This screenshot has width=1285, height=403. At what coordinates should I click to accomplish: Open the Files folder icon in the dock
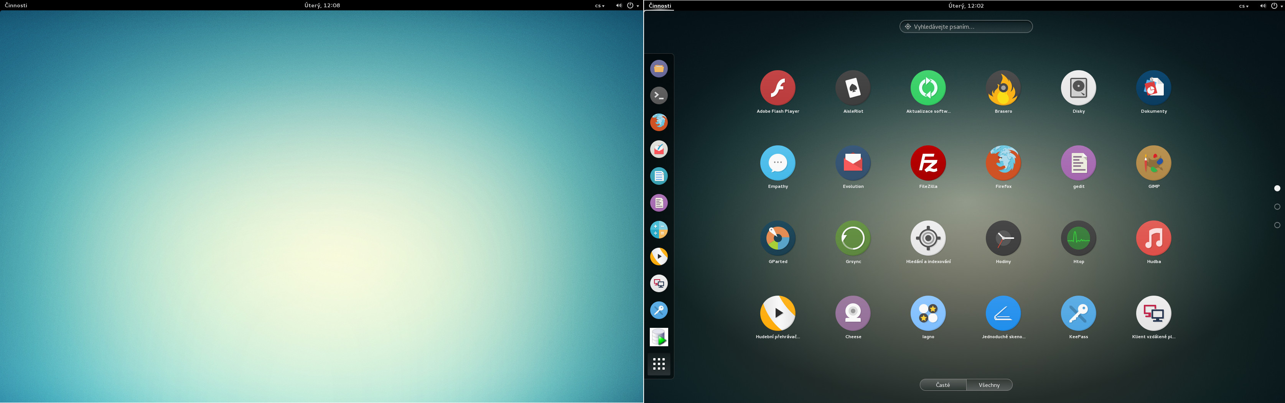click(x=659, y=68)
